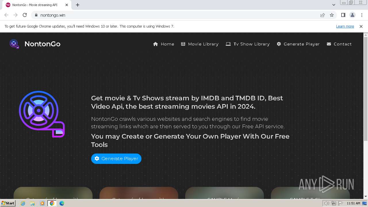
Task: Open the NontonGo brand name link
Action: (x=42, y=44)
